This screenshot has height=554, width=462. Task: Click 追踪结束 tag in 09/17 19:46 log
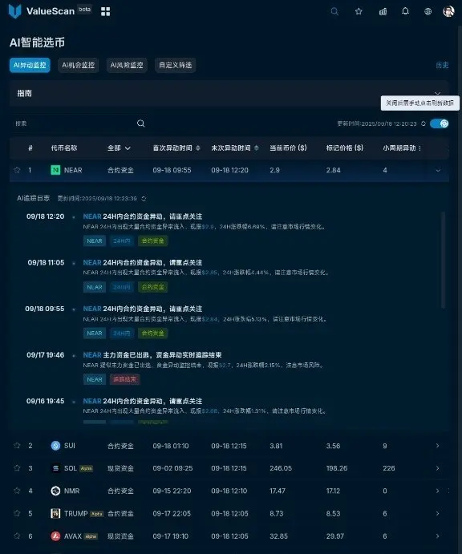click(x=125, y=379)
